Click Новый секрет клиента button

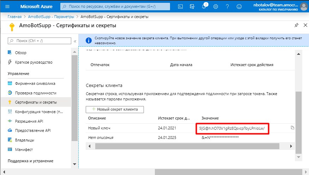tap(115, 110)
